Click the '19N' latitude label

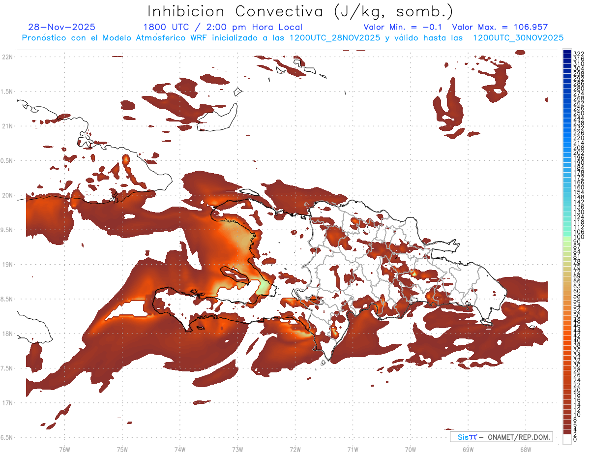click(8, 264)
